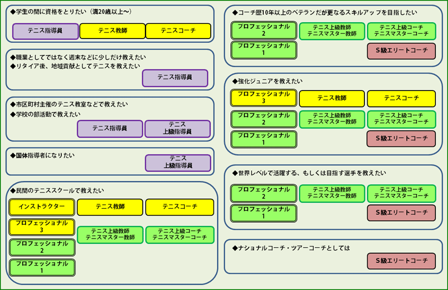Viewport: 448px width, 290px height.
Task: Select テニス上級指導員 under 国体指導者になりたい
Action: coord(178,163)
